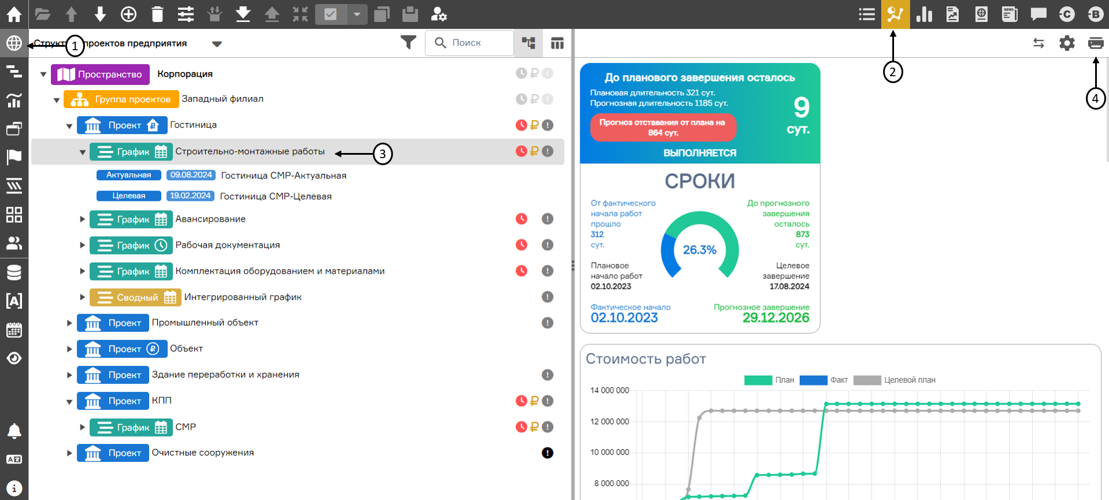This screenshot has height=500, width=1109.
Task: Click the trash delete icon
Action: click(157, 14)
